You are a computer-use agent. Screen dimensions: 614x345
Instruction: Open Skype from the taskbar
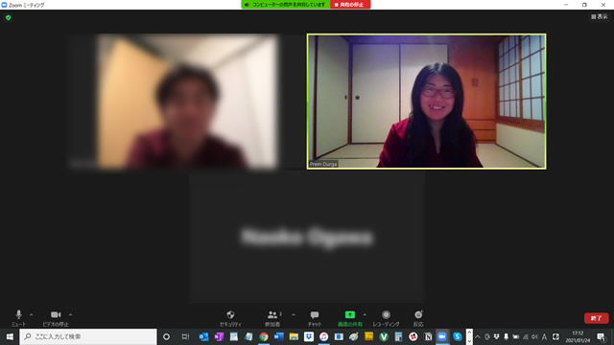click(x=458, y=336)
